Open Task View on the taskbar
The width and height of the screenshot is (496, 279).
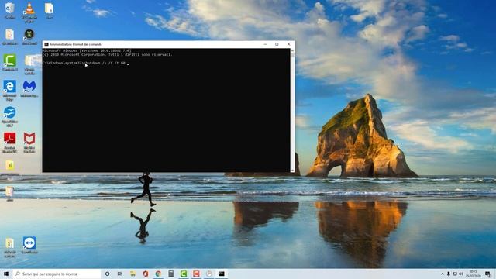click(x=120, y=274)
